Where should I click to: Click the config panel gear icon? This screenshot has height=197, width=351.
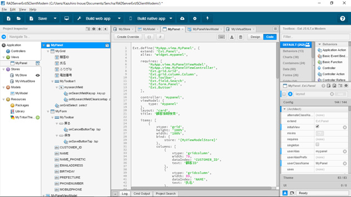346,86
